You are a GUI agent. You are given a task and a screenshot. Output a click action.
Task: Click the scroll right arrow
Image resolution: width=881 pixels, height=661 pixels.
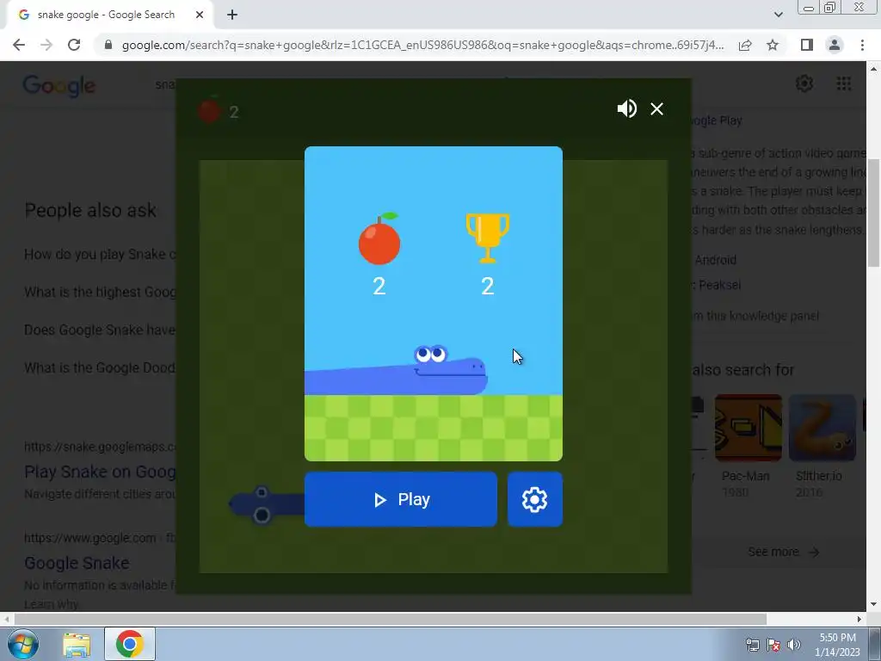(859, 619)
